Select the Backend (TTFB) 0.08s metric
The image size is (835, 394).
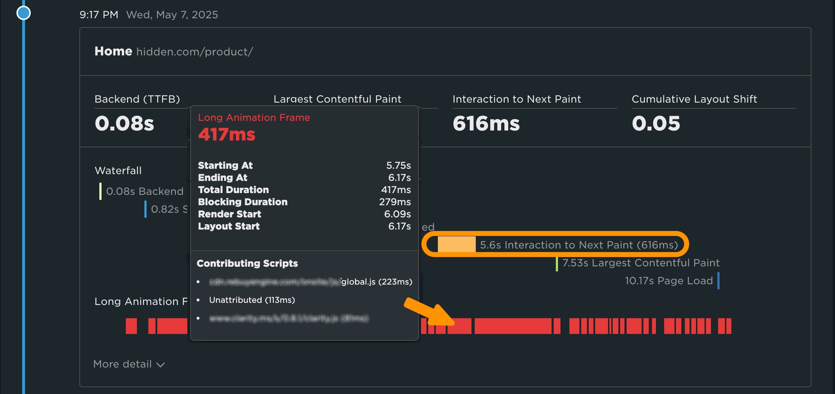124,123
